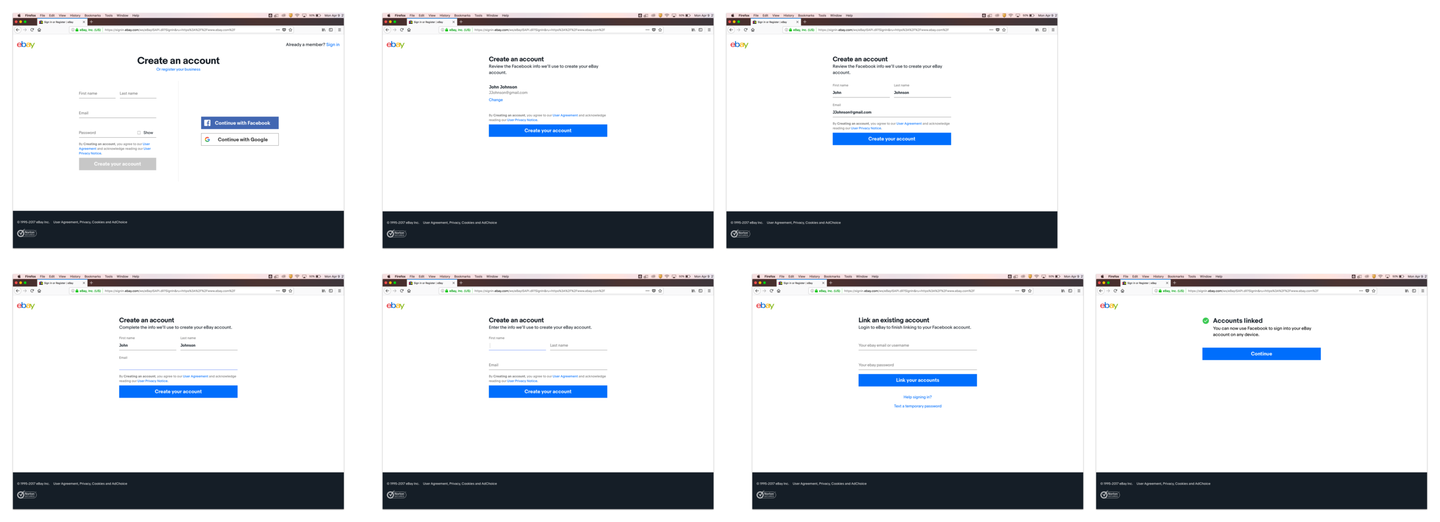Toggle the Show password checkbox
The width and height of the screenshot is (1440, 522).
139,133
